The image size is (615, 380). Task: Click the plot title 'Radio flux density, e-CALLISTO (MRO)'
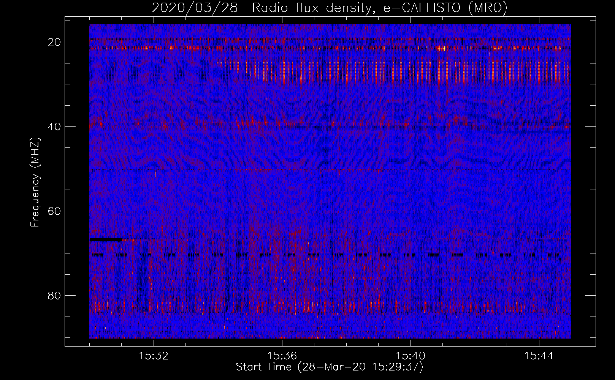click(x=380, y=8)
